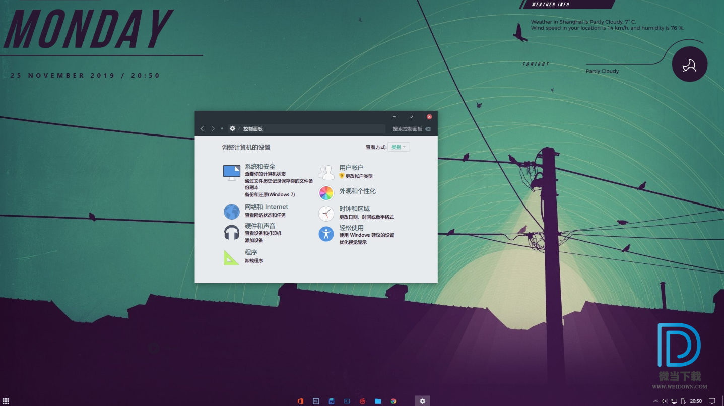Open the 时钟和区域 clock icon
Image resolution: width=724 pixels, height=406 pixels.
coord(326,213)
